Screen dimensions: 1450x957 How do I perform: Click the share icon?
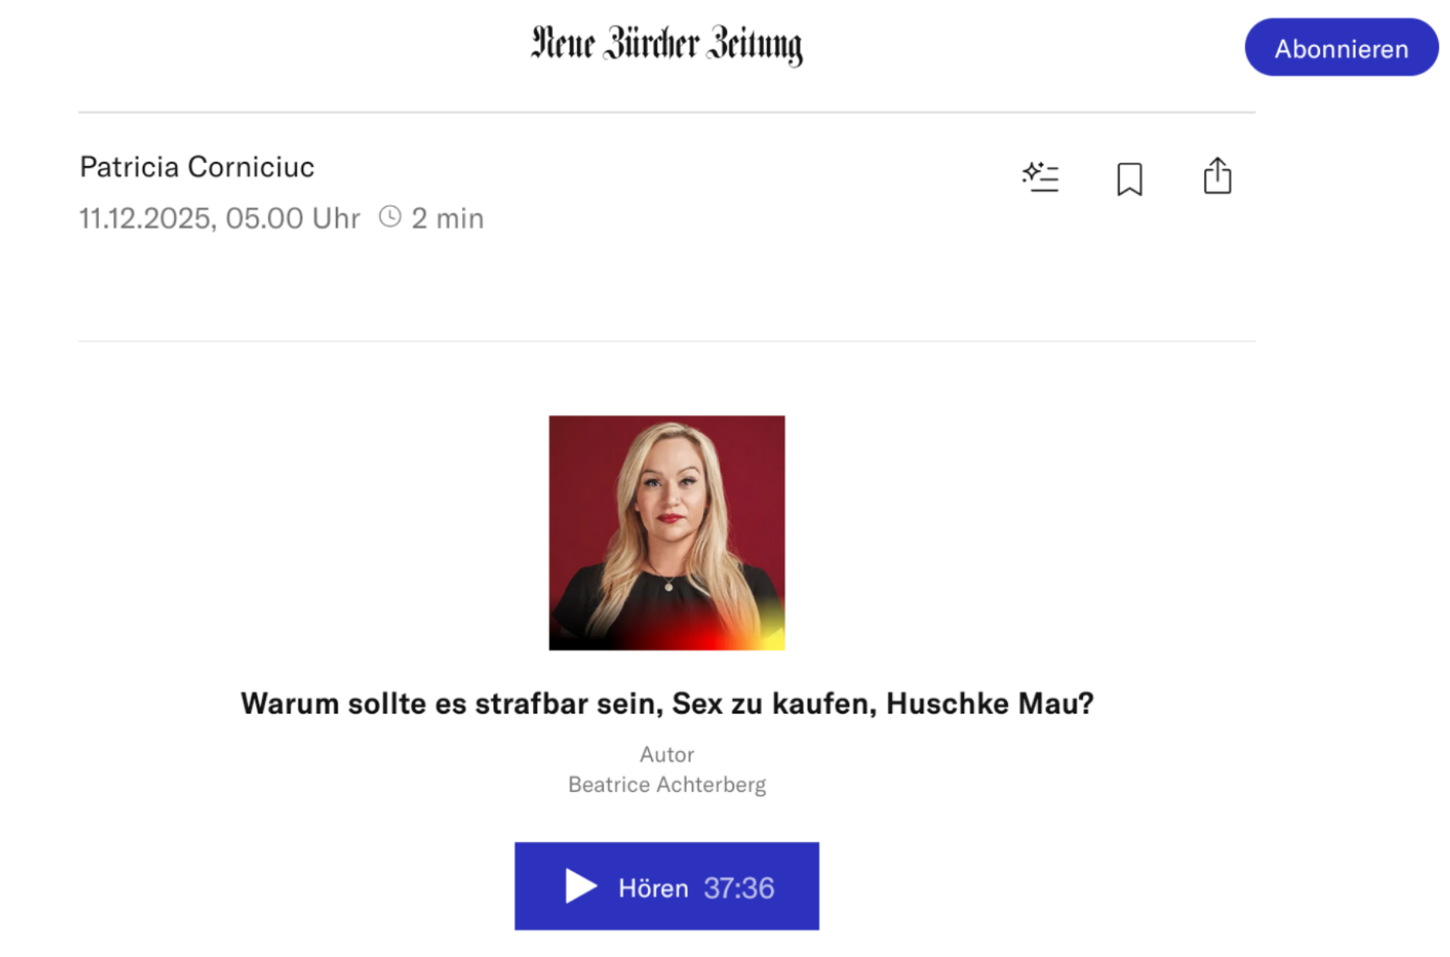click(1216, 176)
